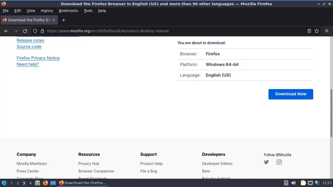Bookmark this page with the star icon

pyautogui.click(x=317, y=31)
